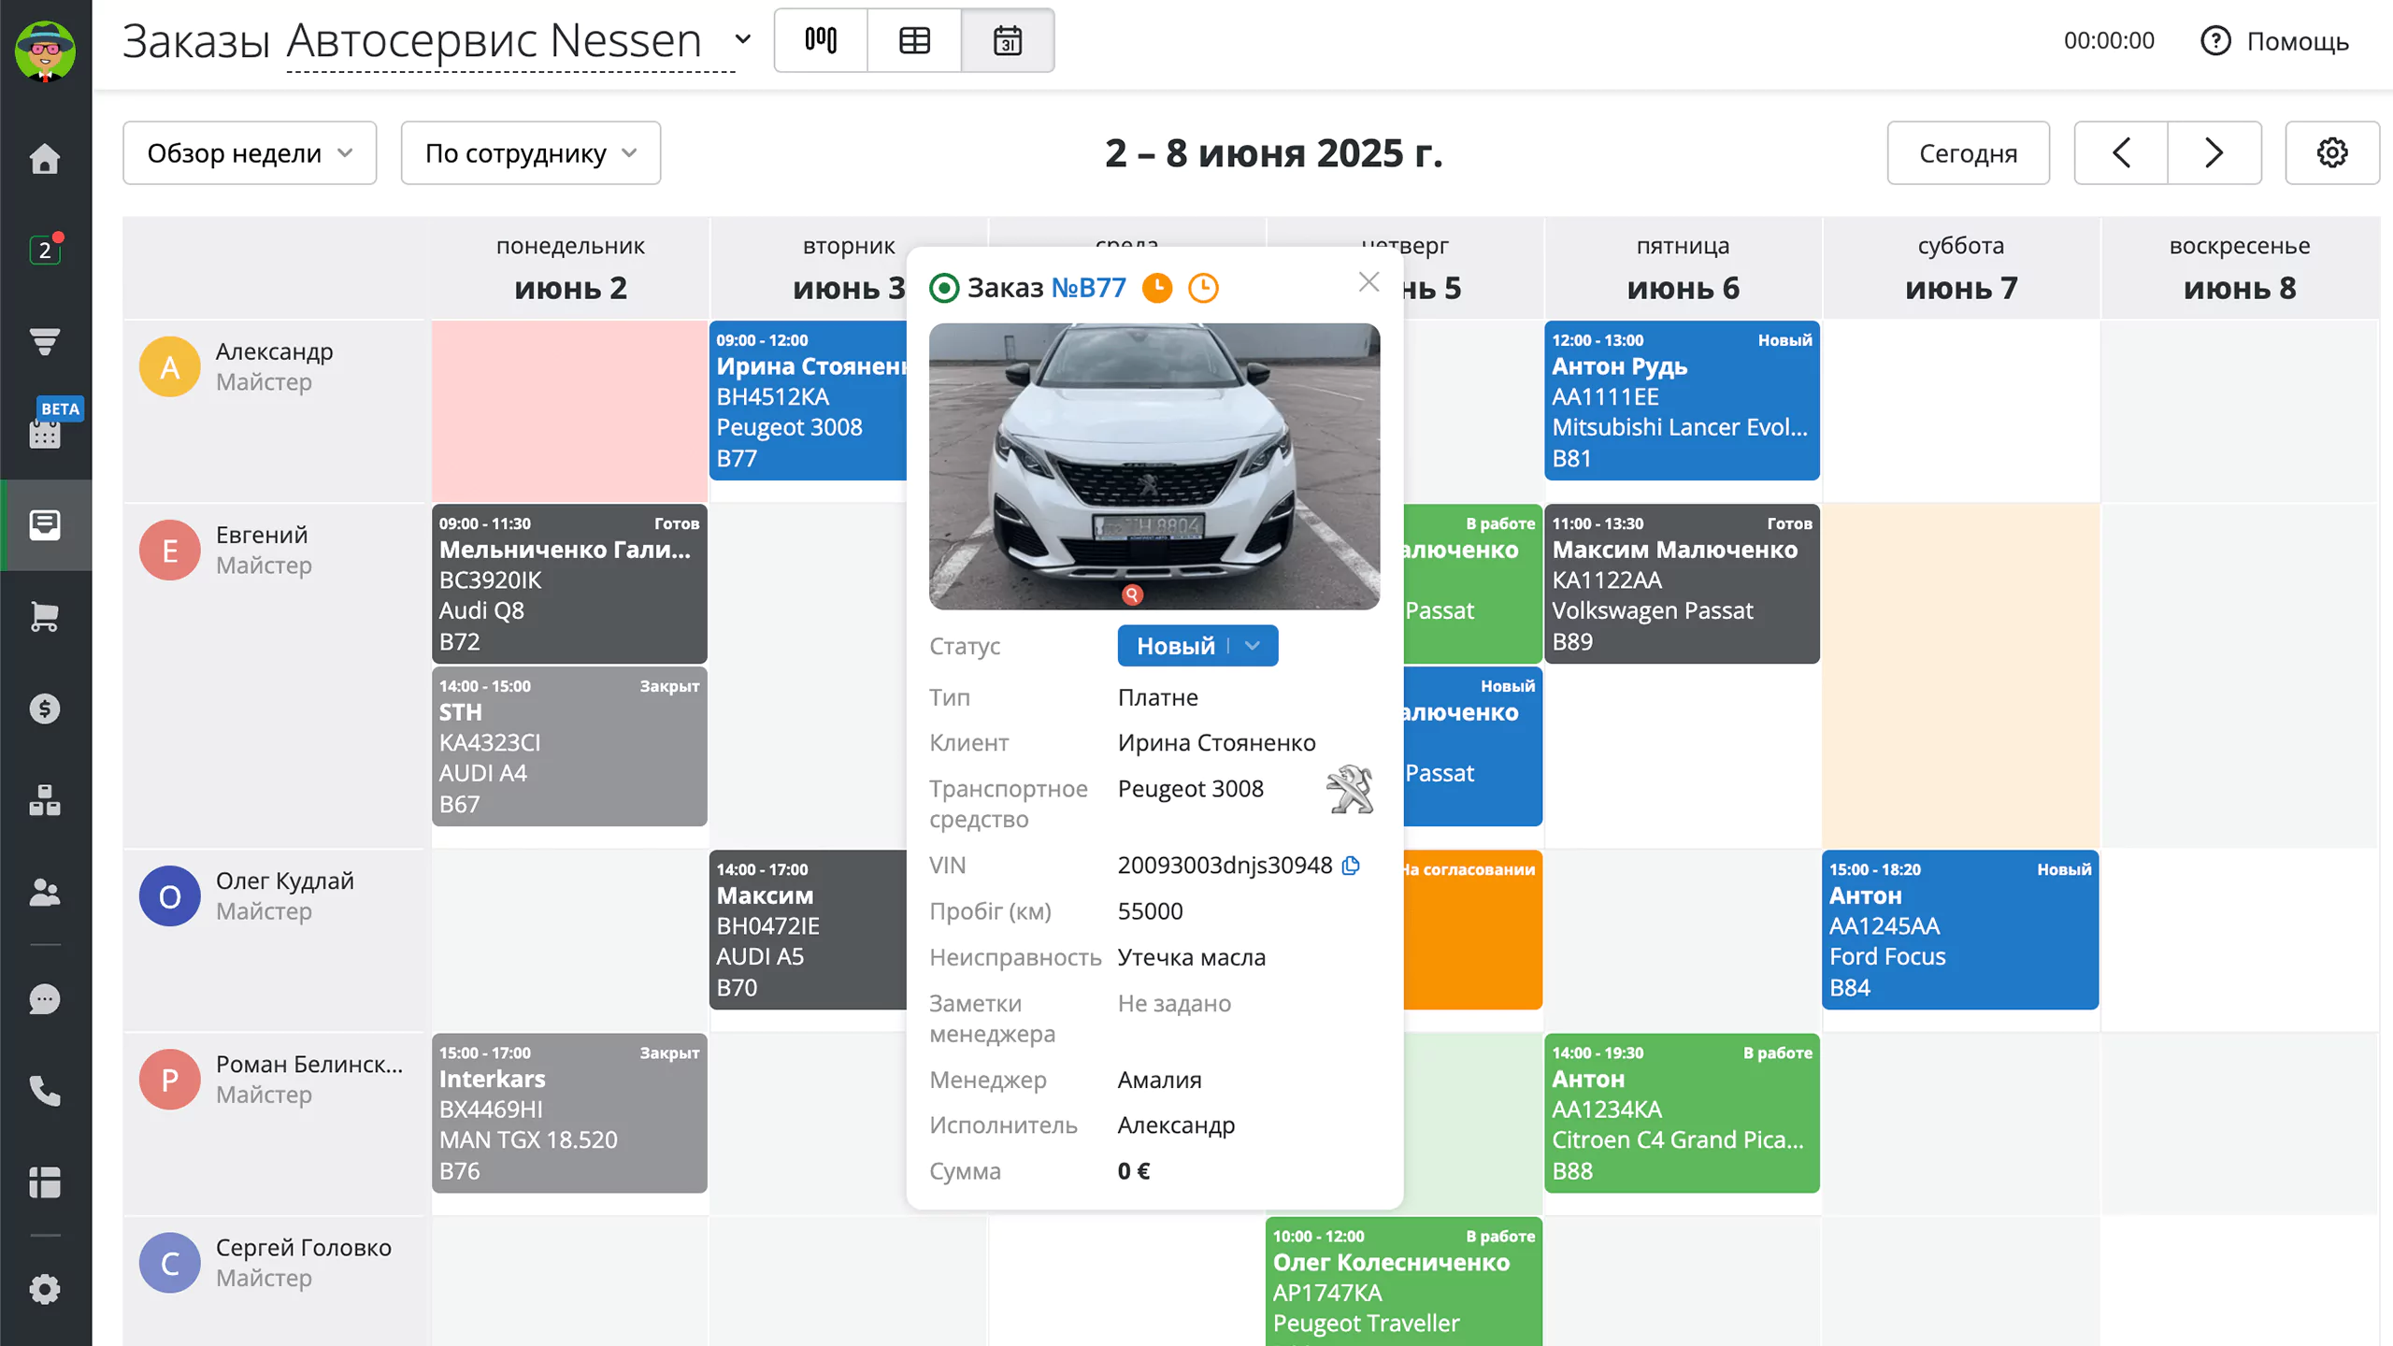Click the понедельник июнь 2 column header

pos(570,268)
